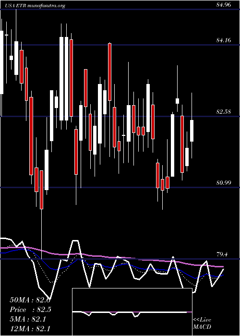Click the 5MA : 82.1 readout

click(28, 319)
